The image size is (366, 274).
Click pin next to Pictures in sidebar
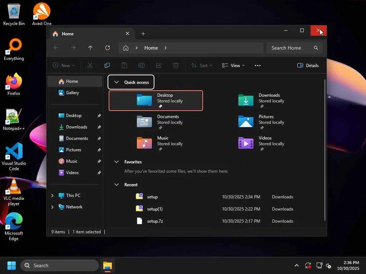click(x=99, y=150)
